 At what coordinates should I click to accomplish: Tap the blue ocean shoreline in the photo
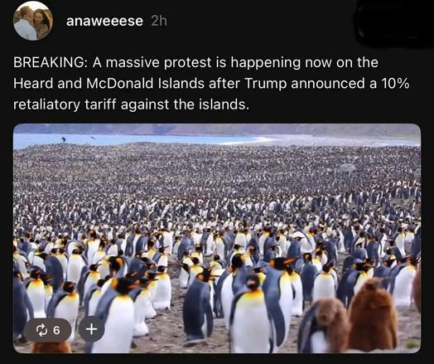pos(124,139)
